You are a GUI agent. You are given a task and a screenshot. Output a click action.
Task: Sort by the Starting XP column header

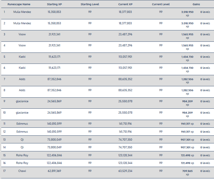pyautogui.click(x=54, y=5)
